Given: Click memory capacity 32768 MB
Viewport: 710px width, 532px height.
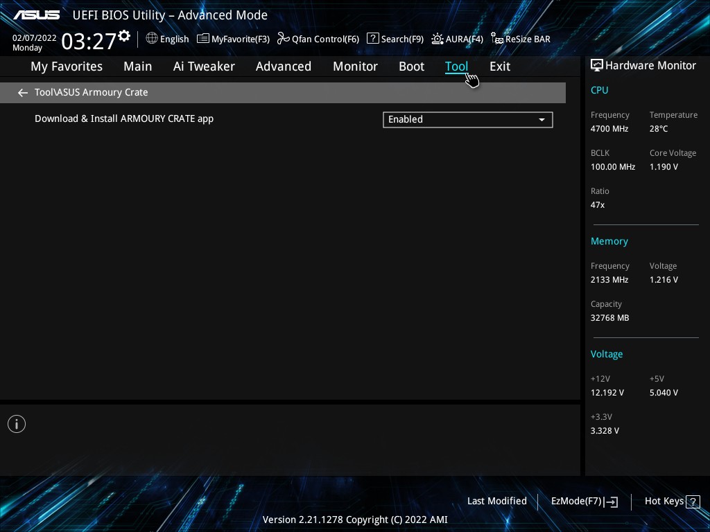Looking at the screenshot, I should [x=609, y=318].
